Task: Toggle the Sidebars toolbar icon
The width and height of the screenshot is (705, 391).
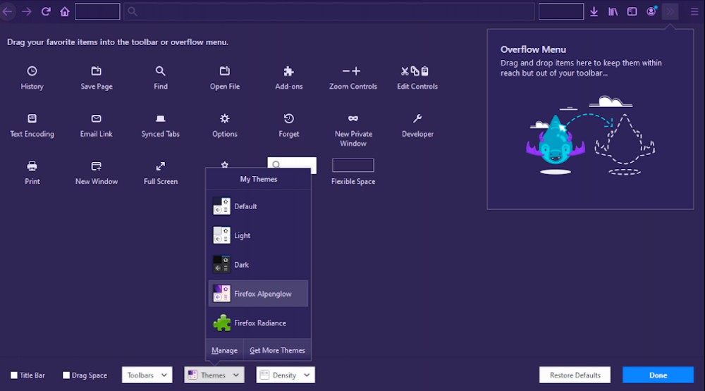Action: point(632,12)
